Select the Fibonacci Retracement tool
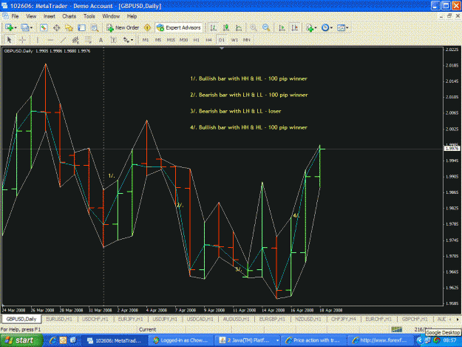This screenshot has width=462, height=347. [88, 40]
